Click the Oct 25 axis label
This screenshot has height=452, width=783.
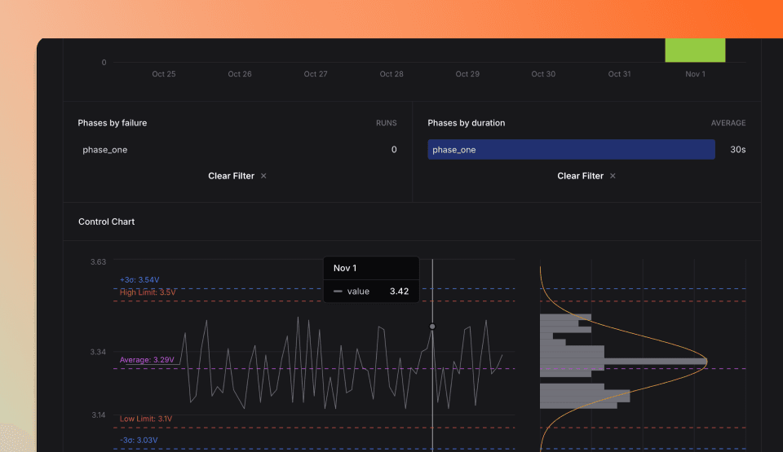pyautogui.click(x=164, y=74)
